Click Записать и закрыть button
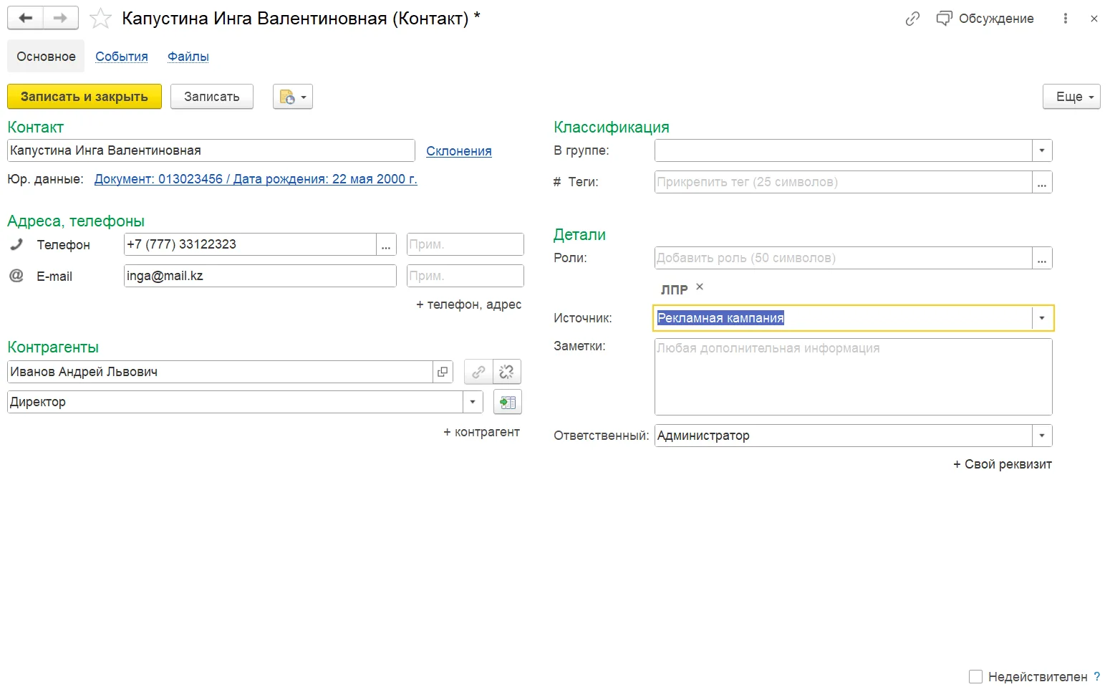Viewport: 1110px width, 687px height. (85, 97)
